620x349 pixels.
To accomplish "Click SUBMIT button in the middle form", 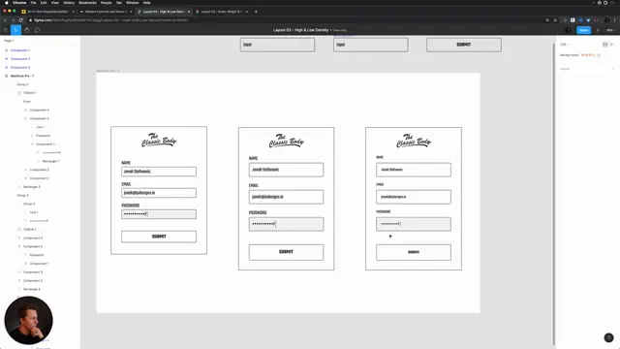I will click(286, 252).
